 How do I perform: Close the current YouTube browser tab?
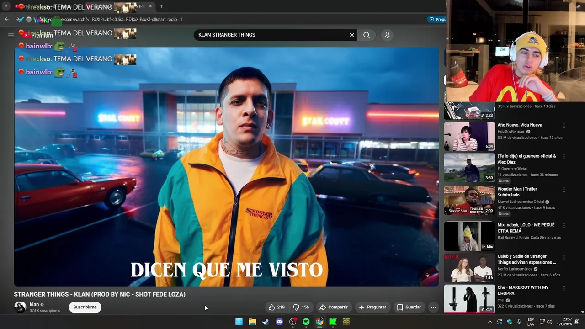point(150,6)
